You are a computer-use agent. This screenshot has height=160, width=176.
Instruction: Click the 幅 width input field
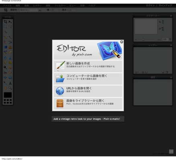(55, 10)
